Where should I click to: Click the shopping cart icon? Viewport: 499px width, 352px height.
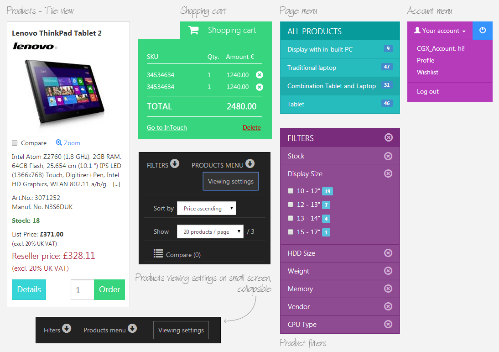click(x=193, y=30)
